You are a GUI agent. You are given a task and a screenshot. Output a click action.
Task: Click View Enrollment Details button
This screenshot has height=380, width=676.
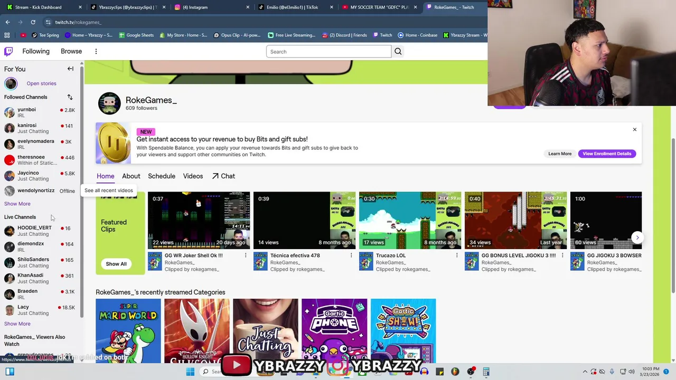(607, 154)
